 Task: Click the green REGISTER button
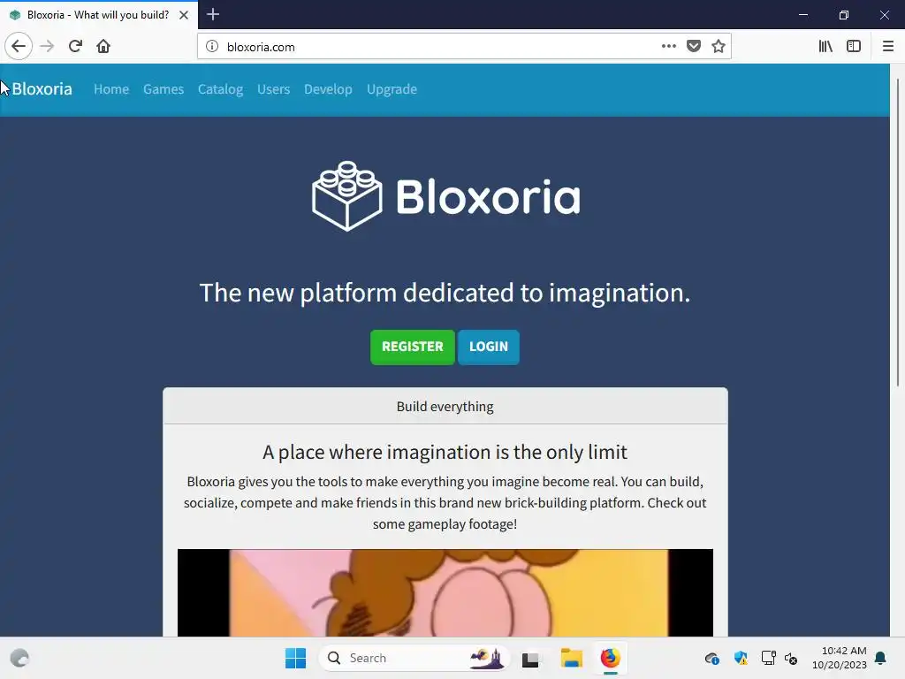pos(413,347)
